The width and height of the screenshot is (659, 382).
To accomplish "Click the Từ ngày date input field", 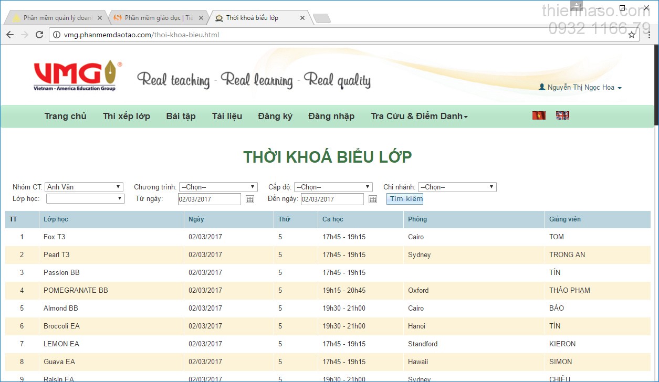I will (209, 199).
